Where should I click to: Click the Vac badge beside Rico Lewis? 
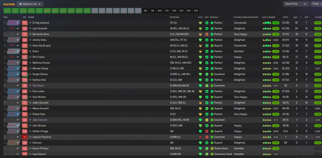pos(24,91)
